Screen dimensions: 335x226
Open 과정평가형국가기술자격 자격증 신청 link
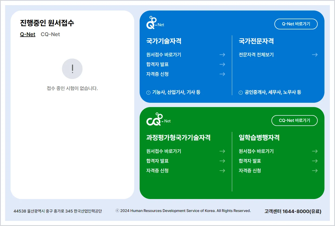pyautogui.click(x=157, y=171)
